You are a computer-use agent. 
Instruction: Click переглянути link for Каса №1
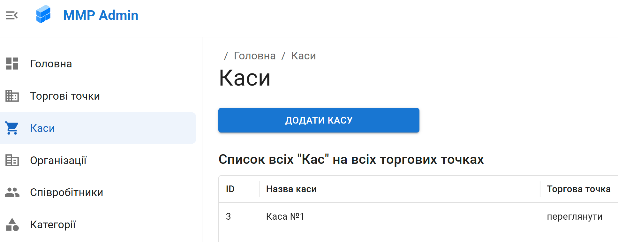575,217
